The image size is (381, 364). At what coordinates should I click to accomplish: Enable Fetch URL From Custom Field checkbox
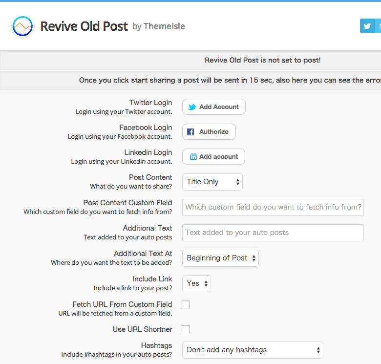coord(186,304)
